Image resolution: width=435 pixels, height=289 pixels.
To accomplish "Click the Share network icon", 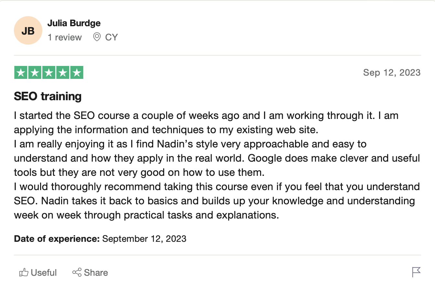I will tap(77, 273).
